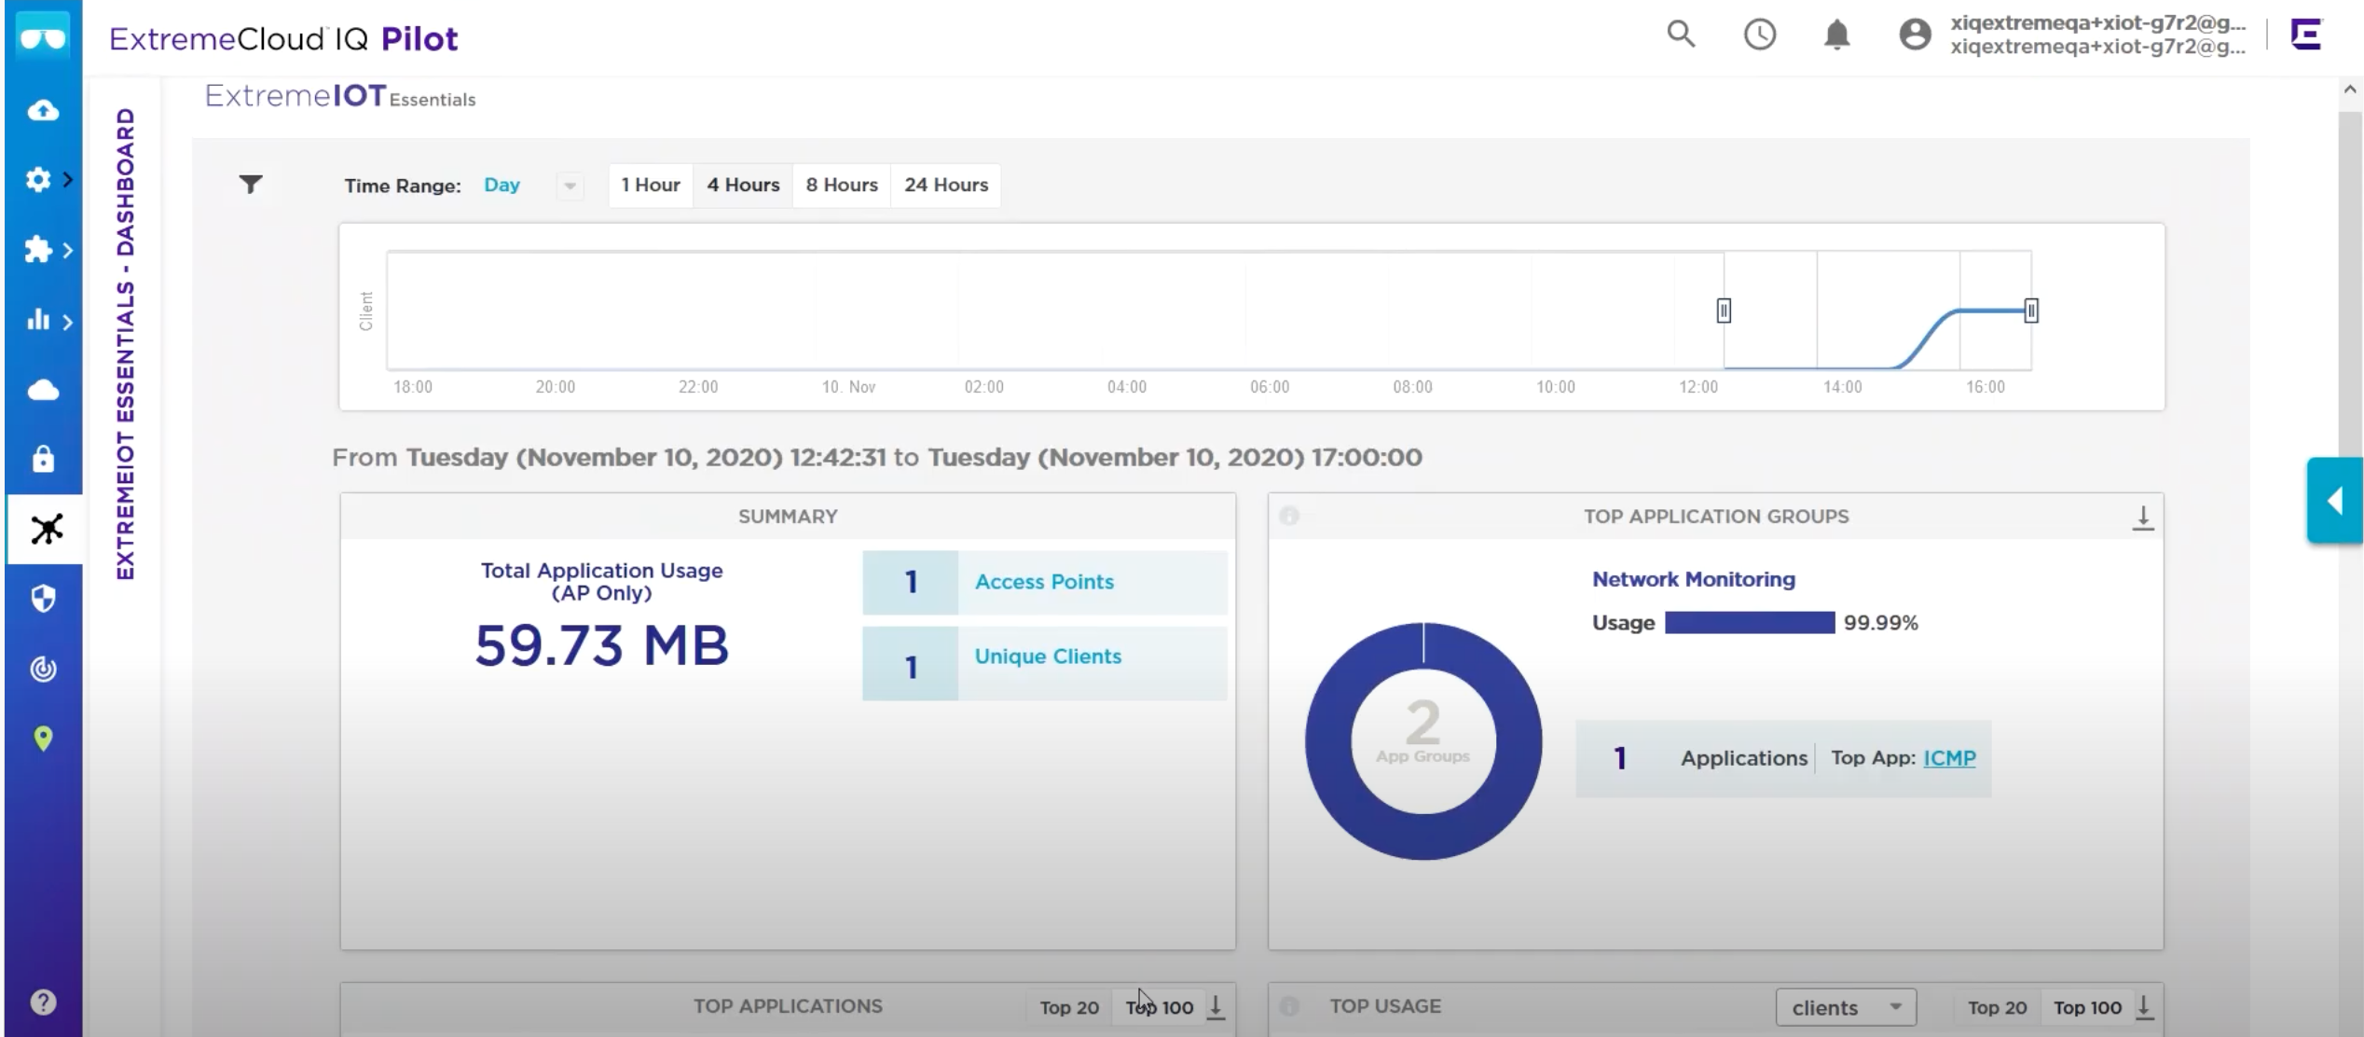Open the cloud upload sidebar icon
Screen dimensions: 2364x1037
tap(43, 111)
